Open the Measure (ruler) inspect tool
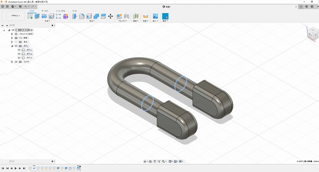The width and height of the screenshot is (319, 172). pyautogui.click(x=146, y=16)
